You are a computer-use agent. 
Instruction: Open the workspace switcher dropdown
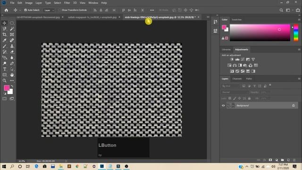(289, 10)
